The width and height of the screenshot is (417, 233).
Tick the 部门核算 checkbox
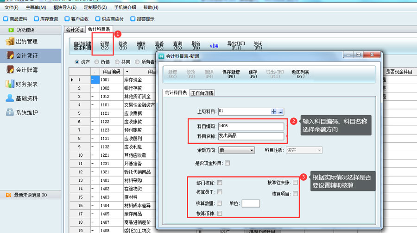pos(220,183)
